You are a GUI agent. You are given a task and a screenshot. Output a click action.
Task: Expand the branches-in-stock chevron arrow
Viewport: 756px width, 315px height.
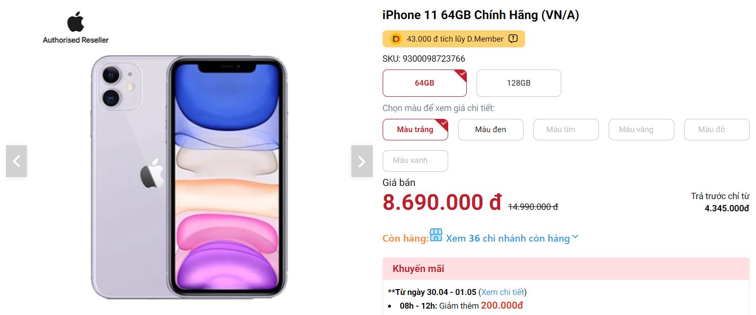point(575,237)
